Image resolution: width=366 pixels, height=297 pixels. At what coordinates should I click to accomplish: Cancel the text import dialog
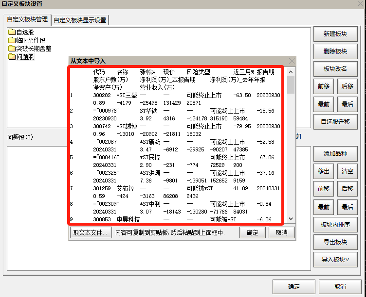pyautogui.click(x=281, y=233)
